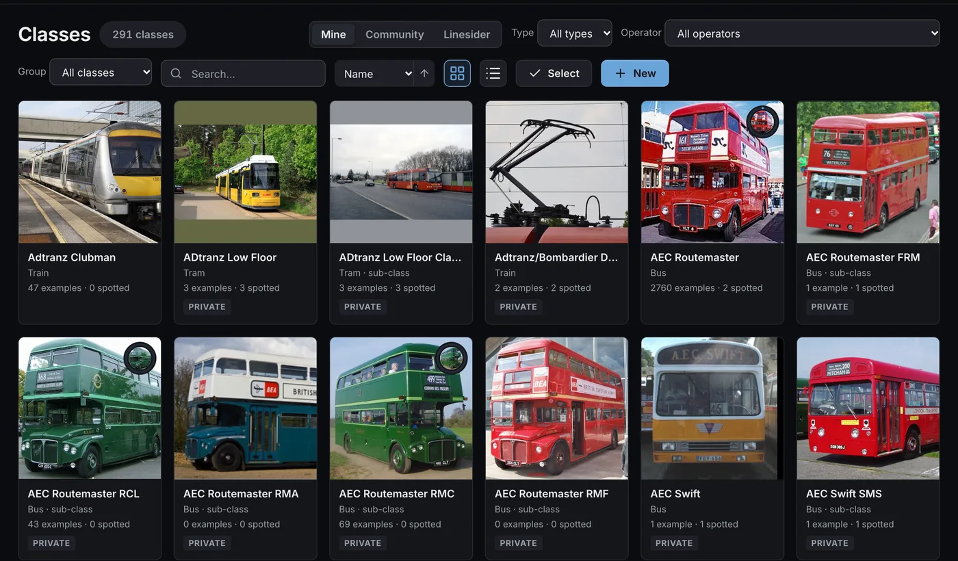Click the PRIVATE tag on AEC Routemaster FRM

829,306
